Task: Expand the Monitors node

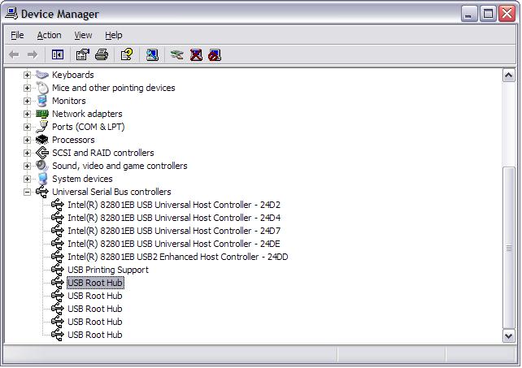Action: (x=27, y=101)
